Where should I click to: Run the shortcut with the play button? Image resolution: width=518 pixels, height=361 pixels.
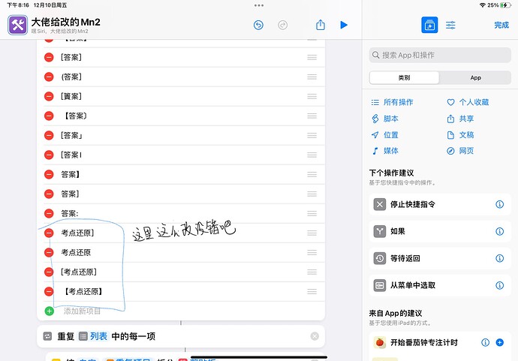[344, 25]
